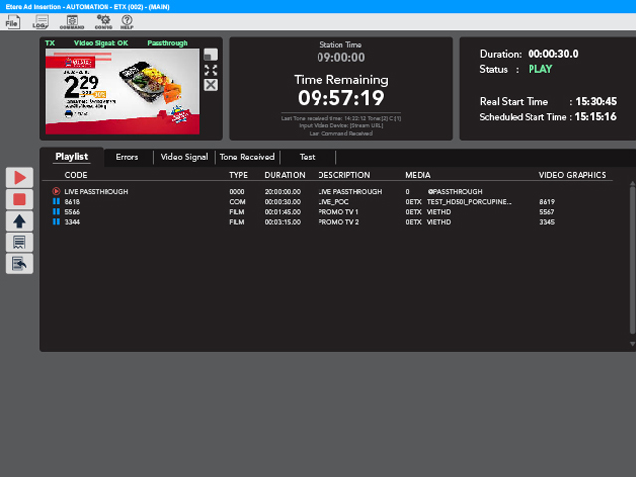Click the playlist vertical scrollbar

632,259
